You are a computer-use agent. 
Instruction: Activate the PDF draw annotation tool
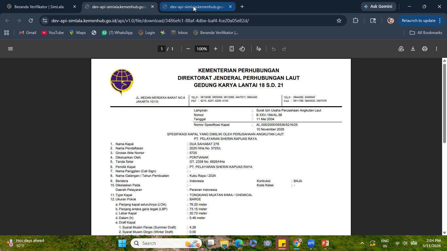pos(259,49)
